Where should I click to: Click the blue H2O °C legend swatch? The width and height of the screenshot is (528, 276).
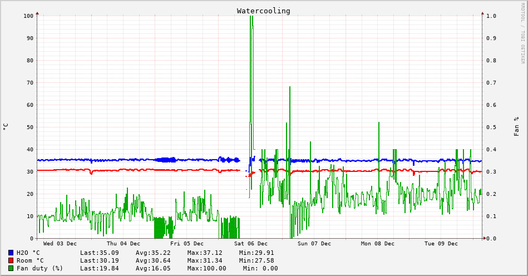[x=11, y=253]
